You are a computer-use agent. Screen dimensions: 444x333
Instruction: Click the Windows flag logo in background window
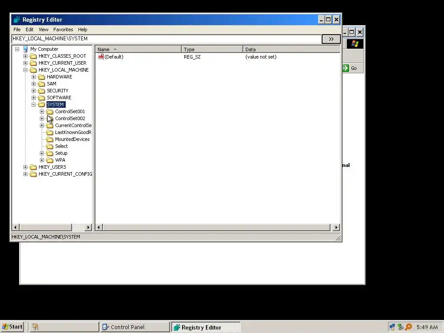[x=355, y=44]
